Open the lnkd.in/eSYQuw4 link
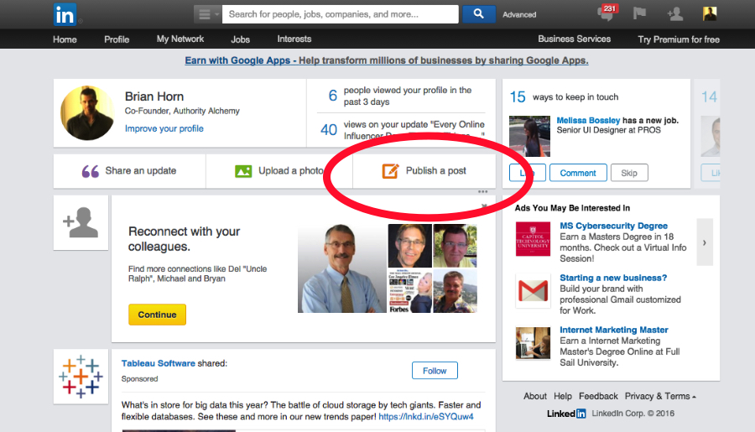755x432 pixels. click(425, 417)
